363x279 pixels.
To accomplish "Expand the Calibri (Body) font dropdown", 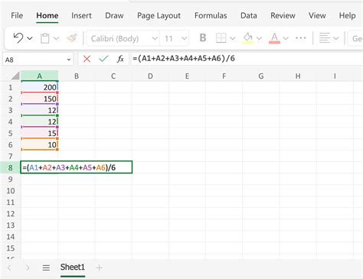I will pyautogui.click(x=155, y=38).
